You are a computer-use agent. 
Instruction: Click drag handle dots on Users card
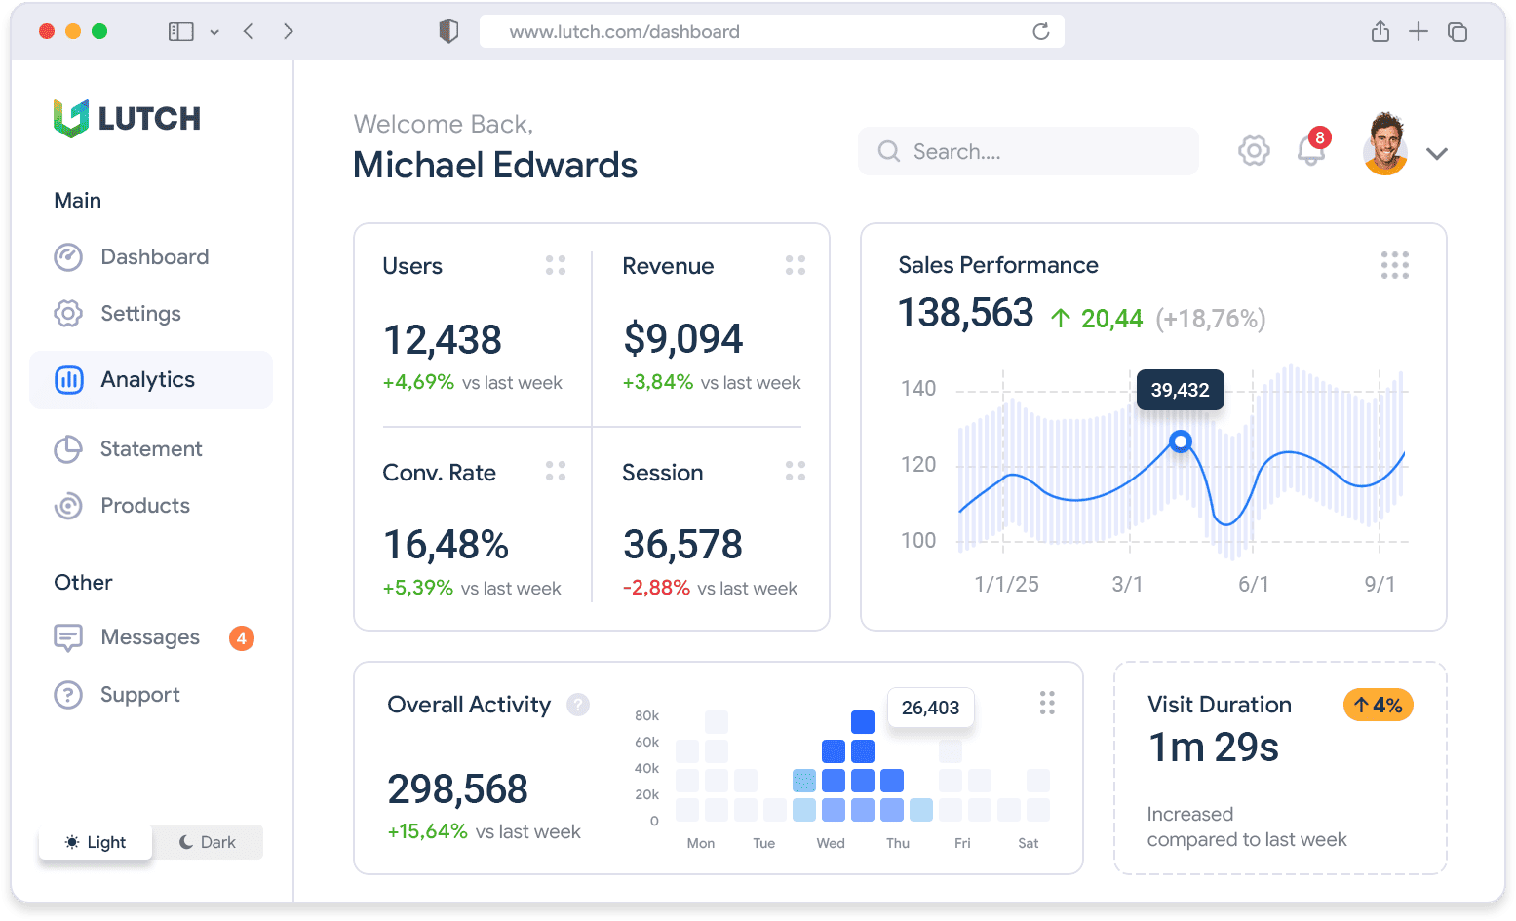pyautogui.click(x=556, y=265)
